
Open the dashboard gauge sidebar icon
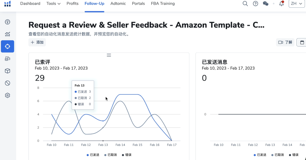point(8,22)
